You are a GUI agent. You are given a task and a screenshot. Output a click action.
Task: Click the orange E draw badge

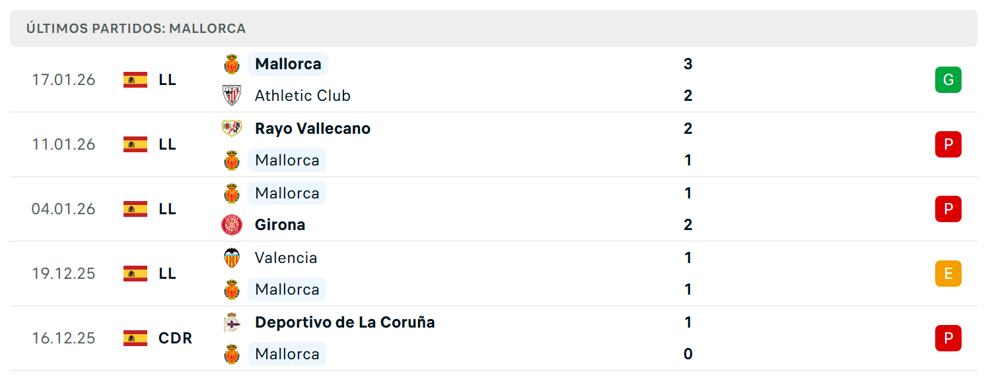(948, 274)
